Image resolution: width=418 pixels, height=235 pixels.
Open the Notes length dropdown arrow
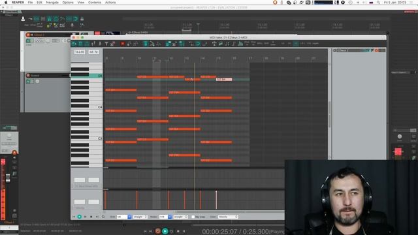(170, 217)
